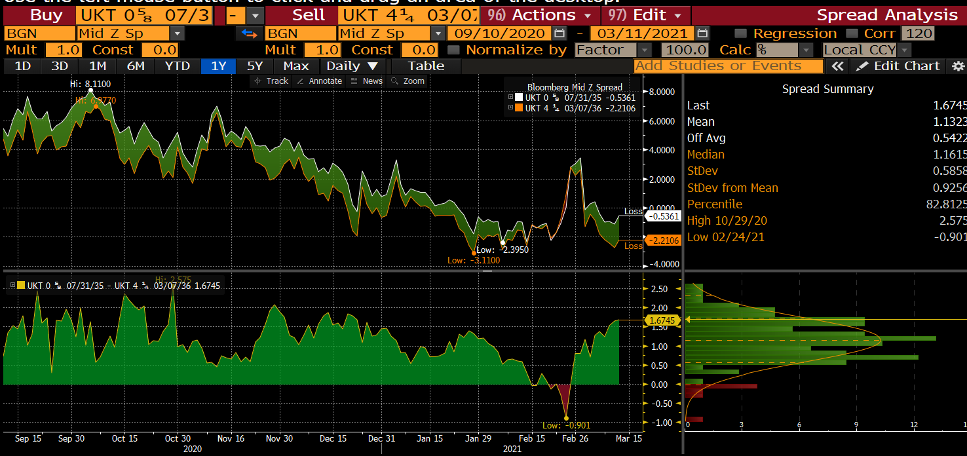Show News on the chart

[367, 81]
